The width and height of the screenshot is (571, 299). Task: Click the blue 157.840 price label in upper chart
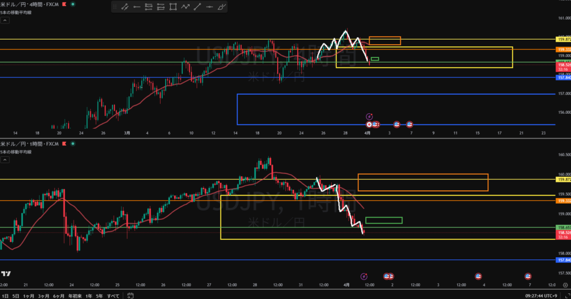tap(563, 78)
